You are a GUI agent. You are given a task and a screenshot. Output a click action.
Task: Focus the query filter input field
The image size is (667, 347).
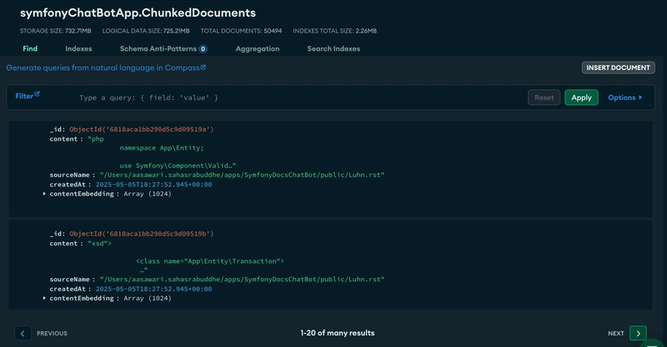[298, 97]
